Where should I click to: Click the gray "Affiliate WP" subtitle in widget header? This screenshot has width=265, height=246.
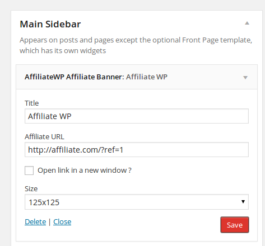pos(147,77)
